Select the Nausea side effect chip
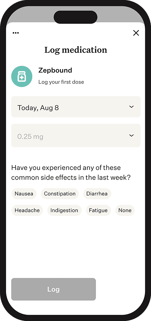 point(24,194)
